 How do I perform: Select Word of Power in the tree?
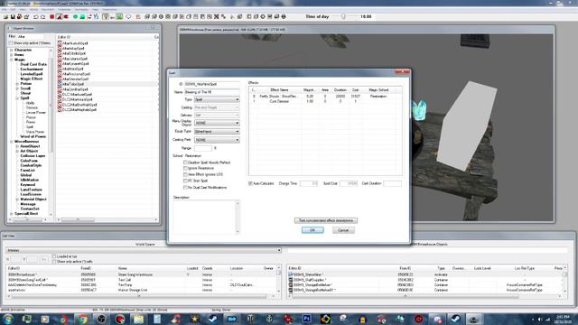[x=33, y=136]
